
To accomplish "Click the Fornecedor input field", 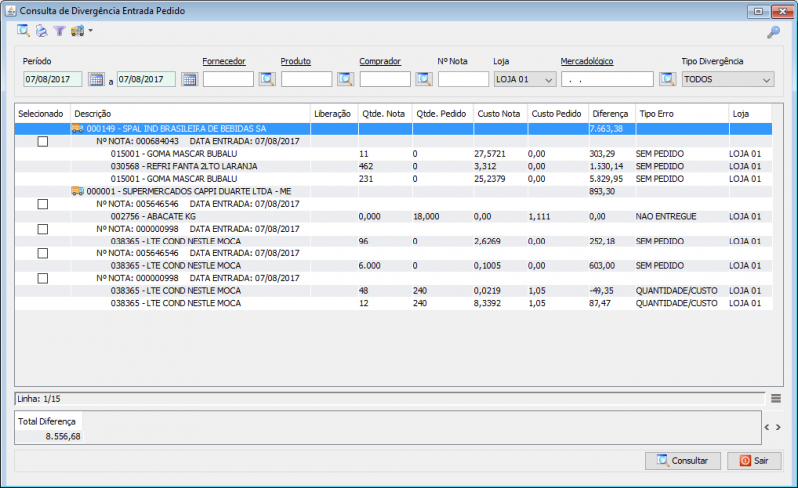I will (x=228, y=79).
